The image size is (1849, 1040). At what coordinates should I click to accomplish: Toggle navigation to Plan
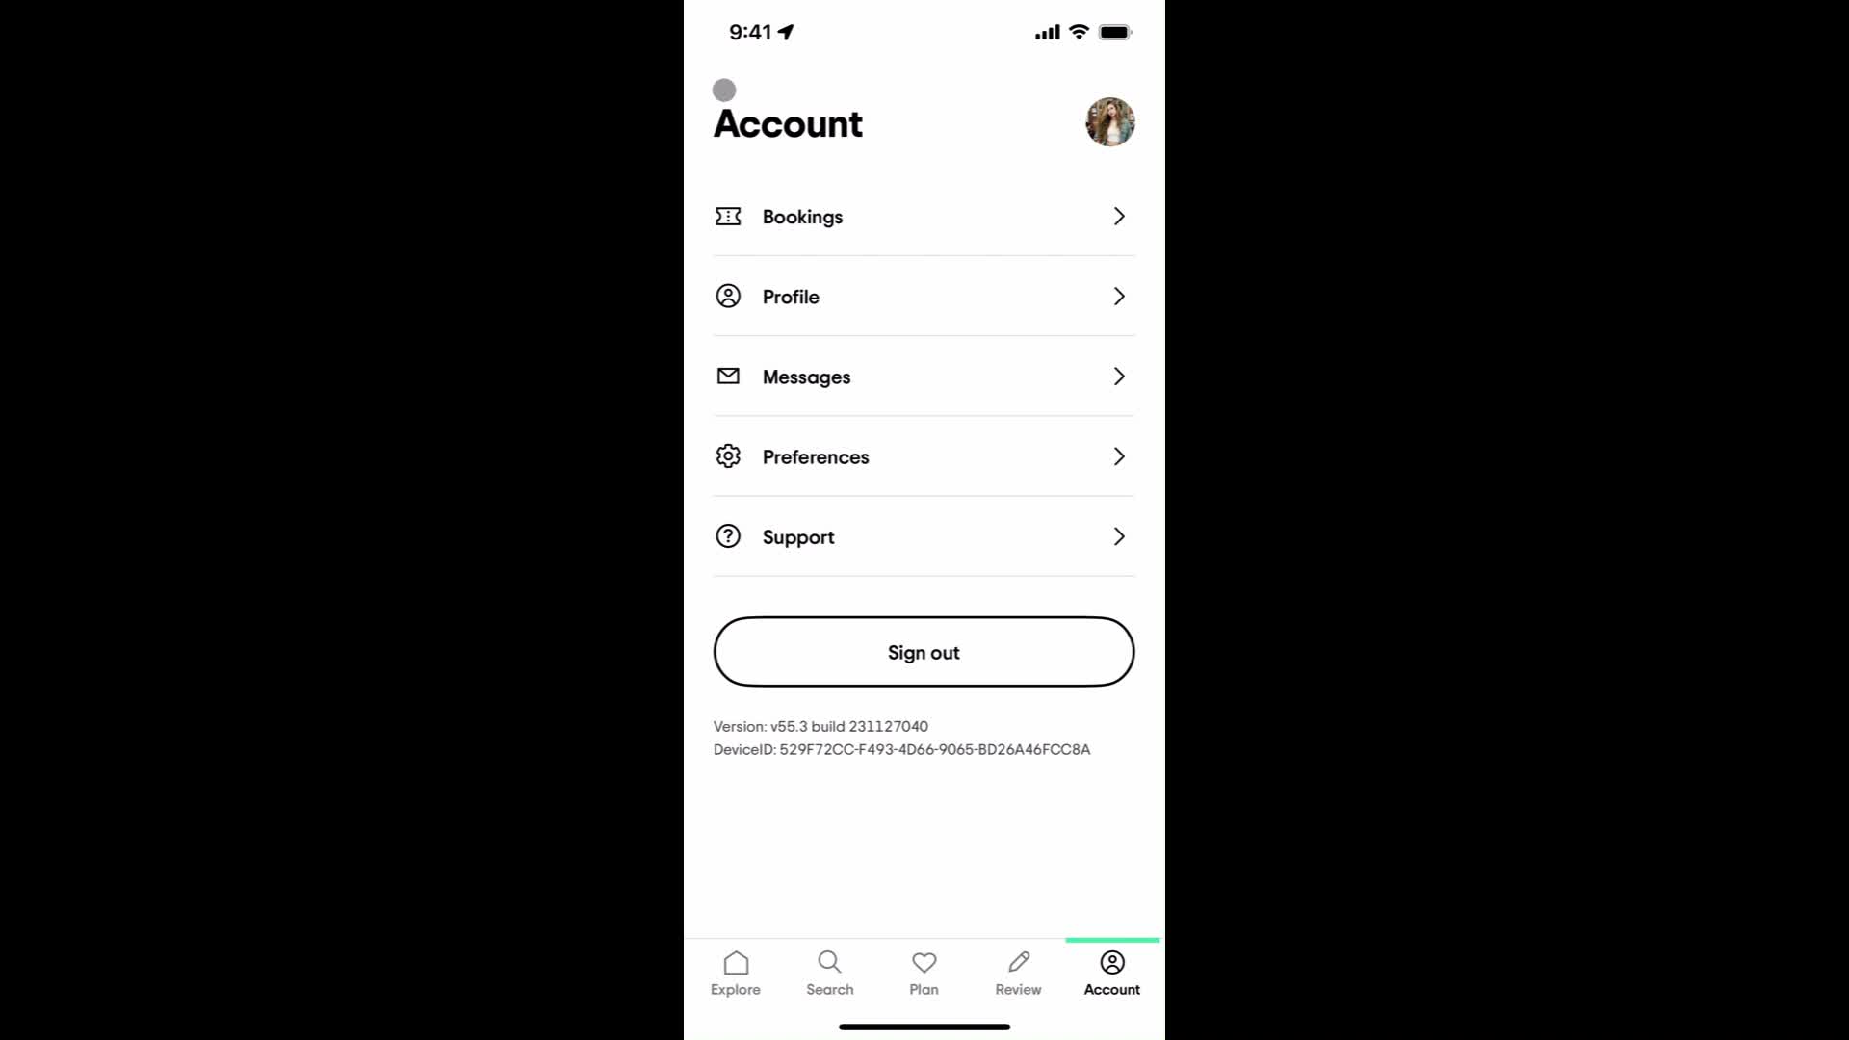(x=924, y=972)
